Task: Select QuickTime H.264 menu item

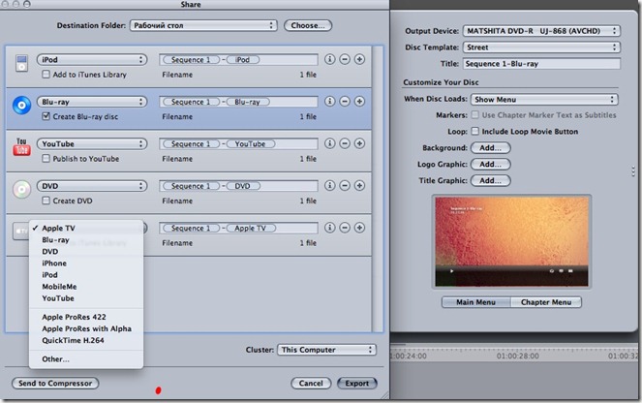Action: click(x=86, y=340)
